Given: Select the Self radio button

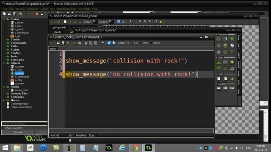Looking at the screenshot, I should click(132, 43).
